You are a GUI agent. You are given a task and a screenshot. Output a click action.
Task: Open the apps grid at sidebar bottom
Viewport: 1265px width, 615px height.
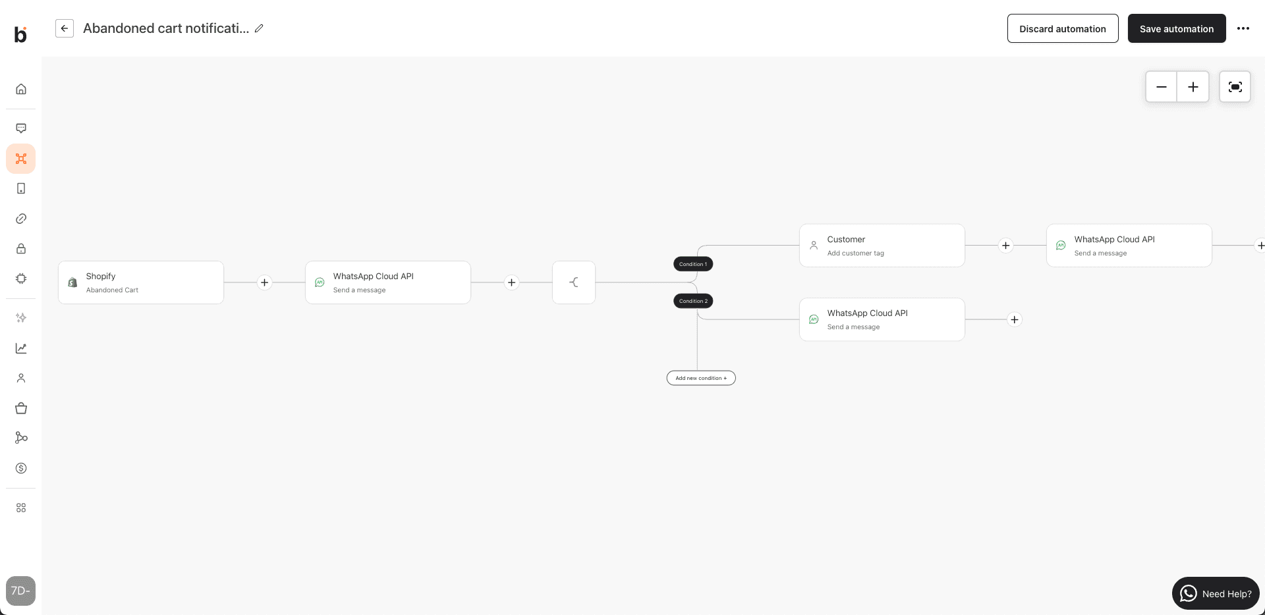coord(20,507)
